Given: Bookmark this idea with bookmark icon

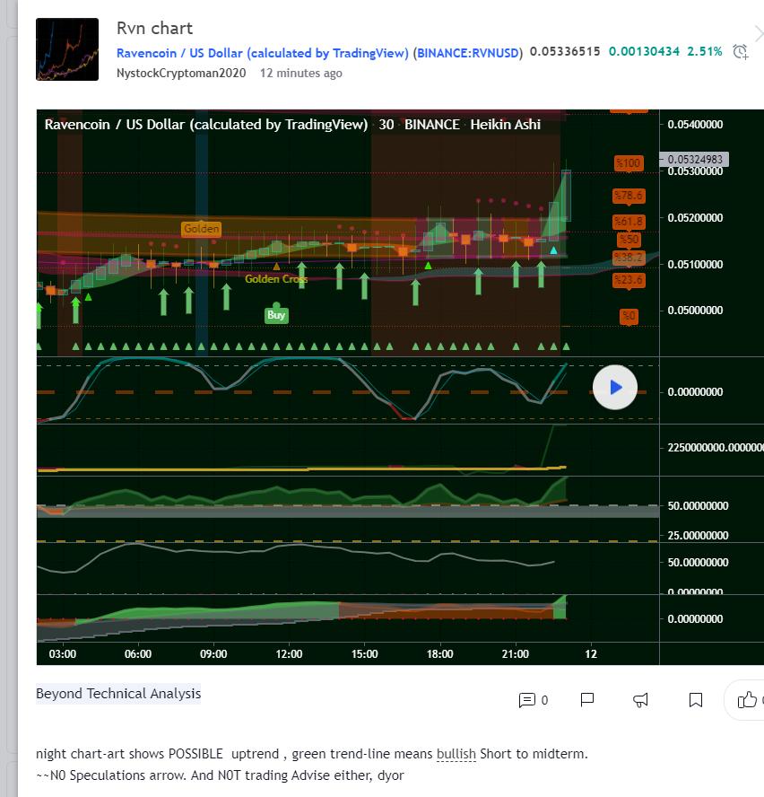Looking at the screenshot, I should (x=695, y=700).
